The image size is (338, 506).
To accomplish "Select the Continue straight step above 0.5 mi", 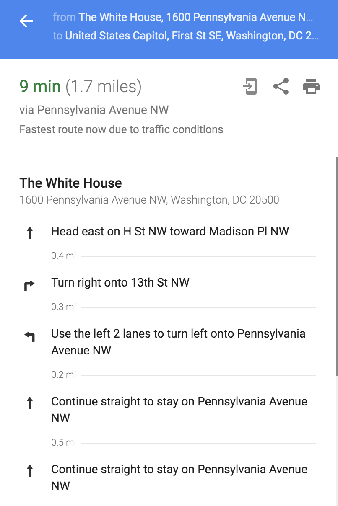I will (x=179, y=410).
